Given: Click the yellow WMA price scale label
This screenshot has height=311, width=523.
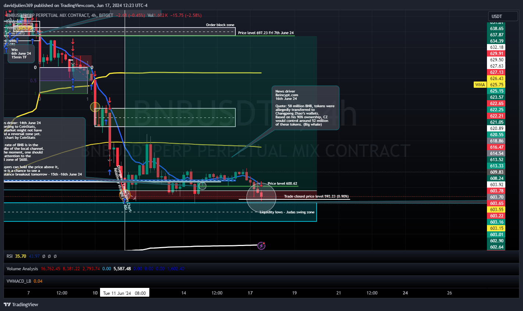Looking at the screenshot, I should point(480,85).
